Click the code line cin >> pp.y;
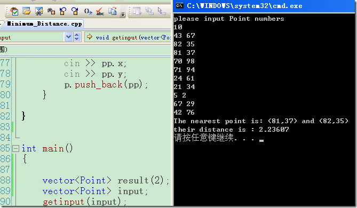 pos(94,74)
